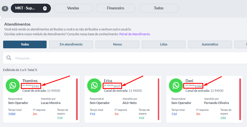Click the back arrow button
Image resolution: width=247 pixels, height=127 pixels.
point(5,9)
